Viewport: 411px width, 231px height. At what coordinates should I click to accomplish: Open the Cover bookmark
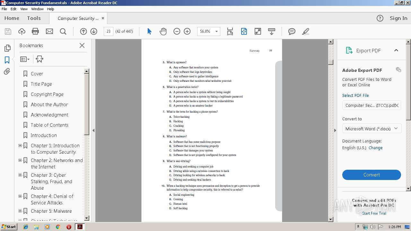click(x=37, y=74)
